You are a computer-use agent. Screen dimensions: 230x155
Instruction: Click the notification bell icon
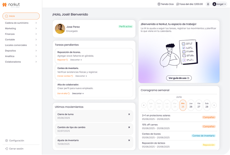click(208, 4)
